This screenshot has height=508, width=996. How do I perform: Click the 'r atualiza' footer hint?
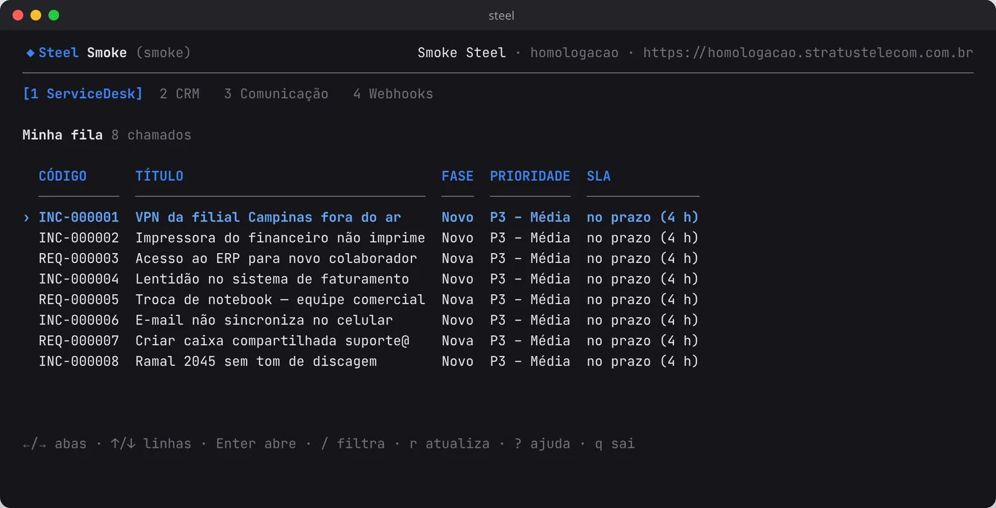coord(449,443)
